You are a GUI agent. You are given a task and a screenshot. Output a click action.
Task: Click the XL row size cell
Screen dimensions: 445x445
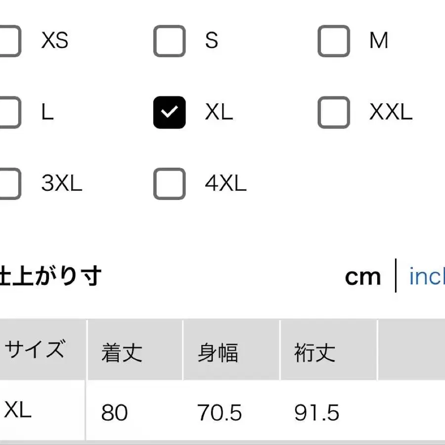click(19, 410)
